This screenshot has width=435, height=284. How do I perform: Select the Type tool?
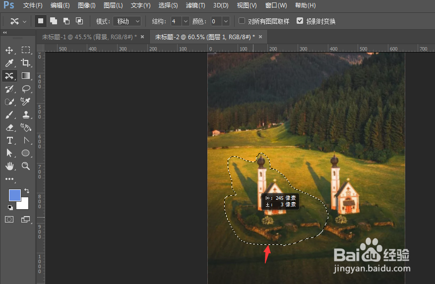pos(9,141)
